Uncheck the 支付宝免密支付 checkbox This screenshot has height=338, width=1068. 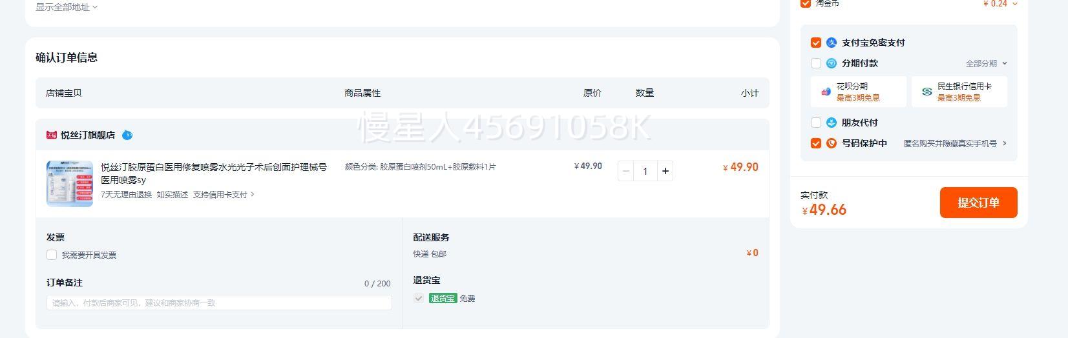815,43
